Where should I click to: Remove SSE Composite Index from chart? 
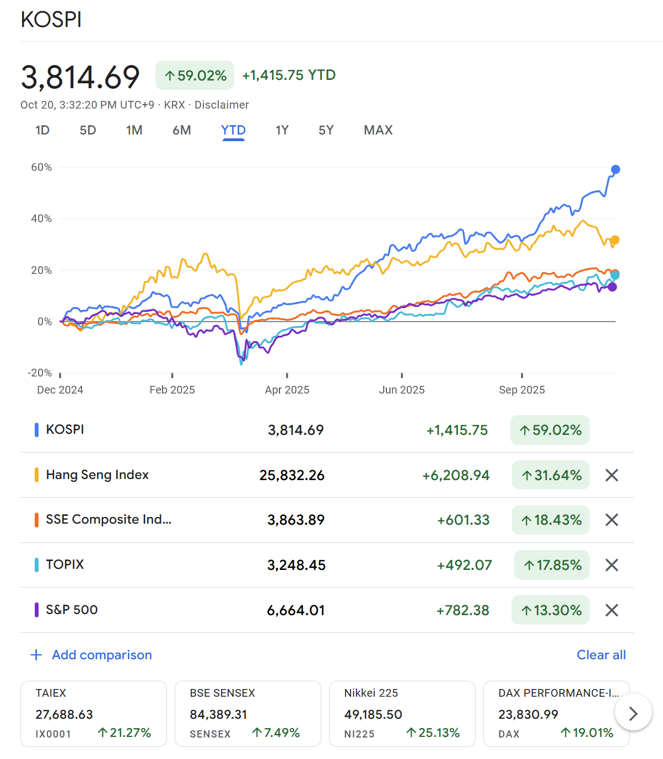(611, 520)
